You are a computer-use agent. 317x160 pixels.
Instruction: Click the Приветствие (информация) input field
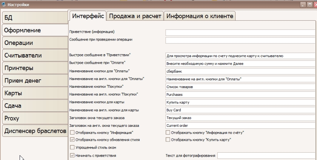pyautogui.click(x=241, y=32)
